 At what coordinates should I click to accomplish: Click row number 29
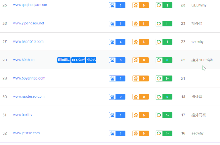point(4,78)
